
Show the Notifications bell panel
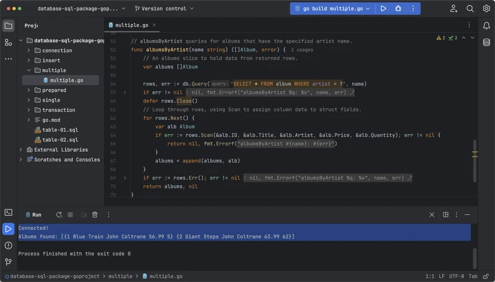pyautogui.click(x=487, y=25)
